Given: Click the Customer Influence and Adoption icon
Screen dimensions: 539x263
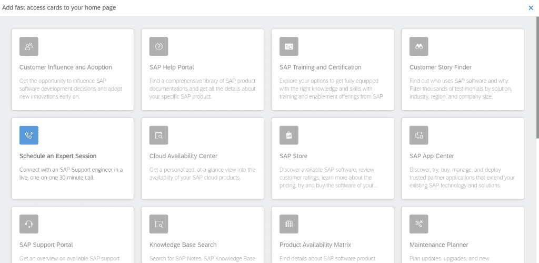Looking at the screenshot, I should point(29,46).
